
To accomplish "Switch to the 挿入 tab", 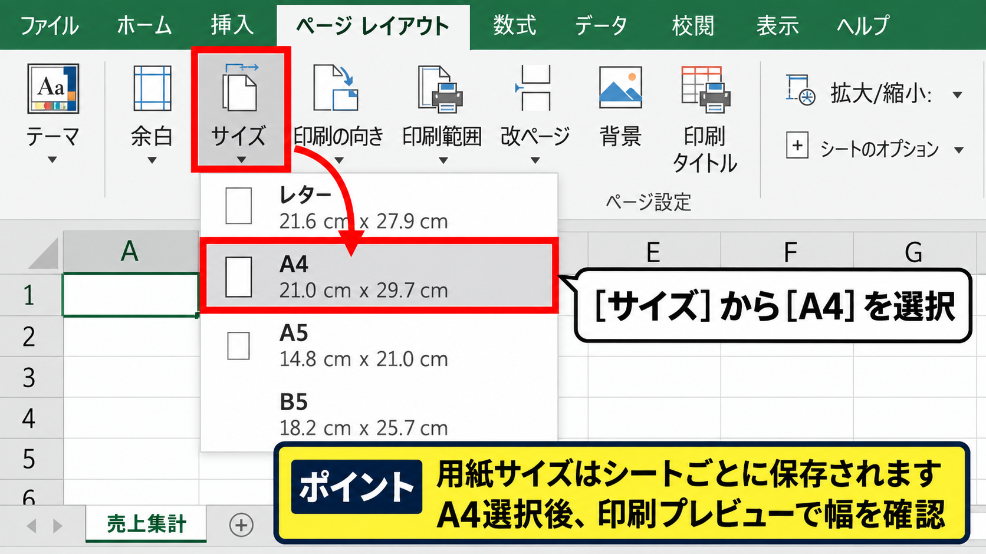I will click(x=232, y=25).
